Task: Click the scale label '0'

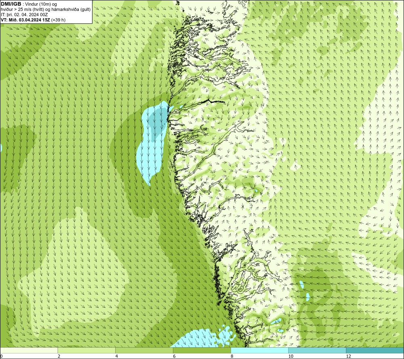Action: [x=1, y=356]
